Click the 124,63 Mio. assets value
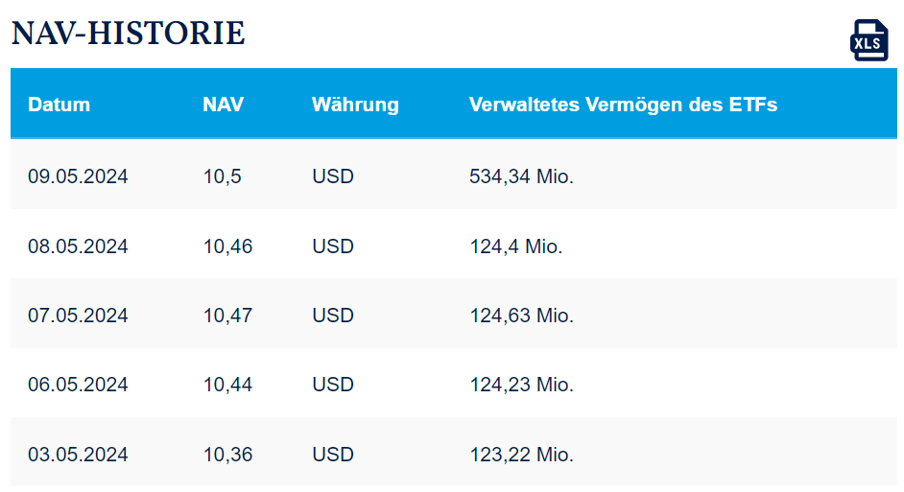Viewport: 904px width, 492px height. (521, 316)
